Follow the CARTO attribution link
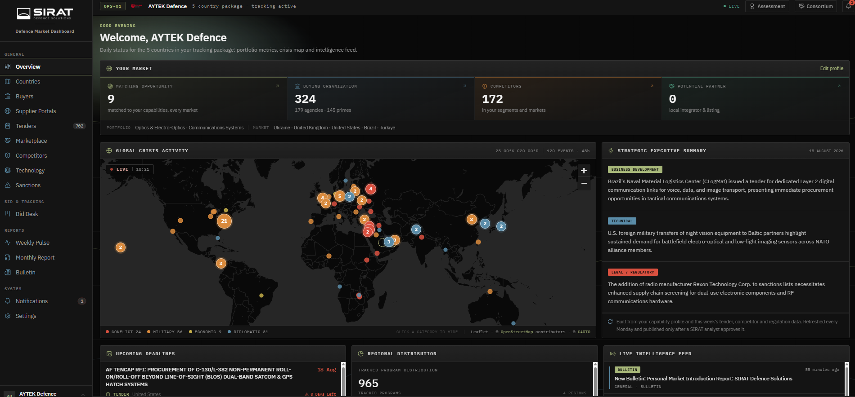The image size is (855, 397). 584,332
